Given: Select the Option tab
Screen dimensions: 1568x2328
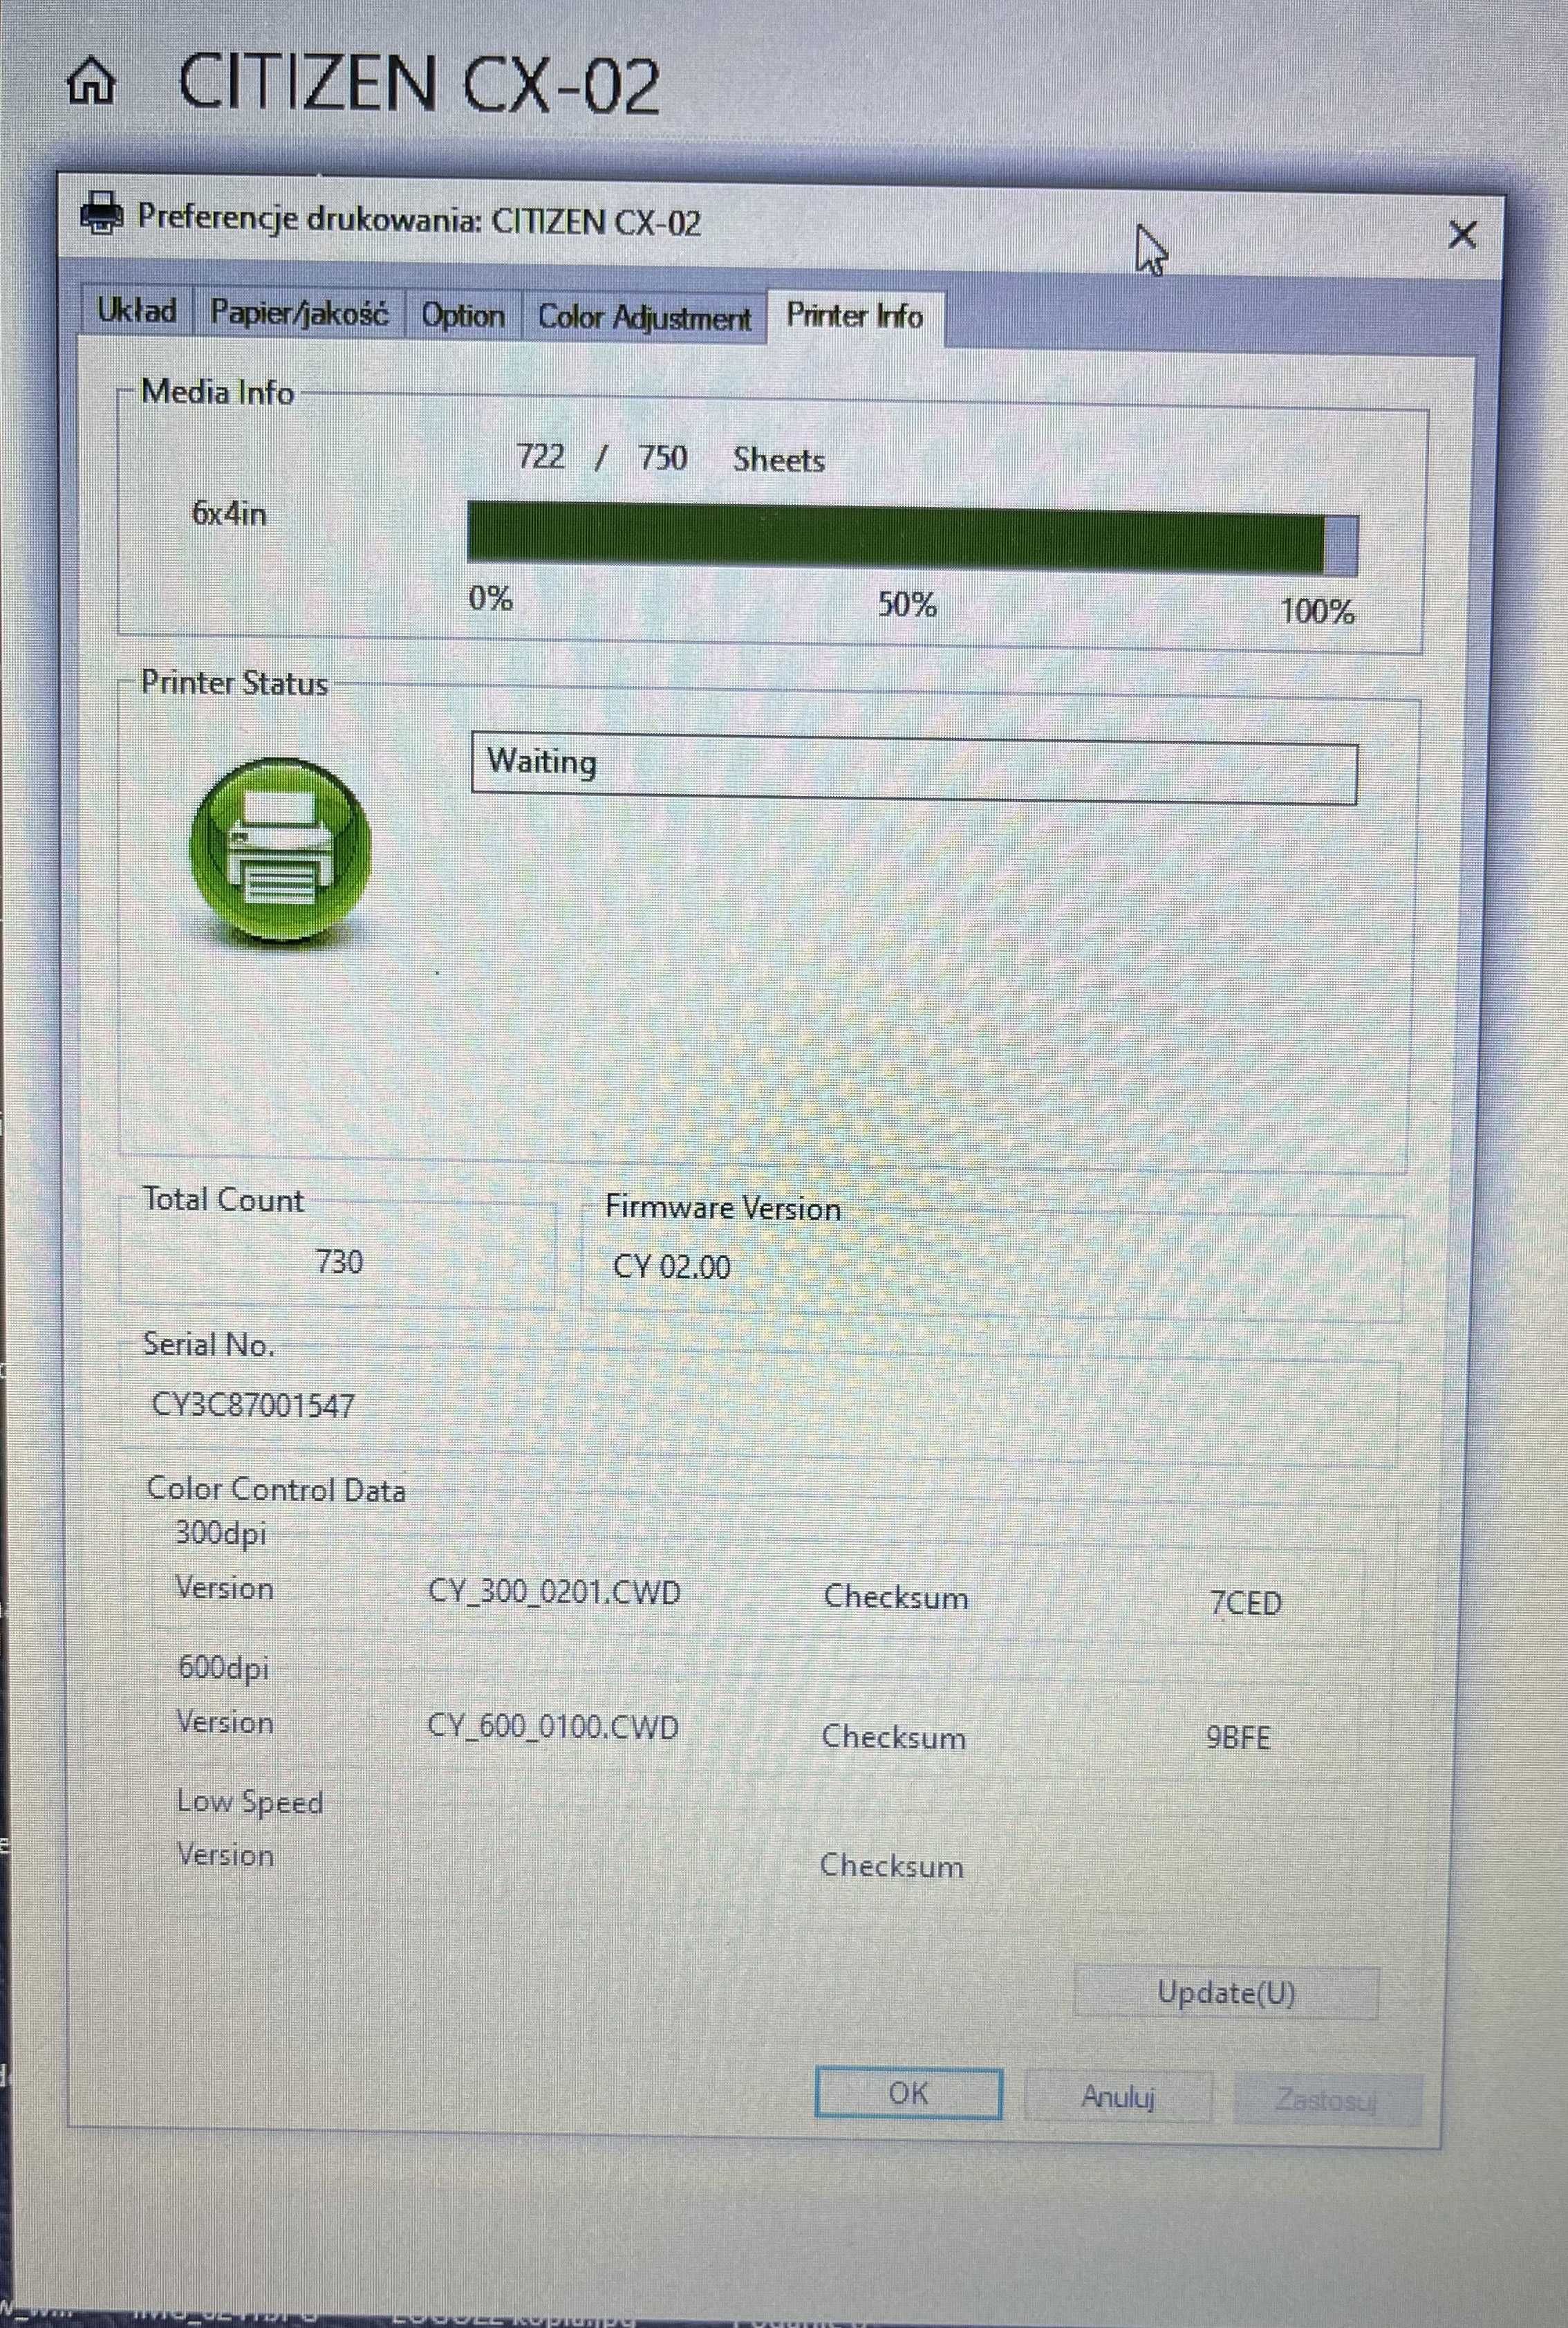Looking at the screenshot, I should 462,316.
